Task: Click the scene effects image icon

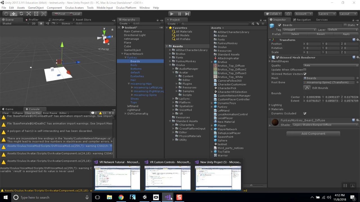Action: [x=53, y=24]
